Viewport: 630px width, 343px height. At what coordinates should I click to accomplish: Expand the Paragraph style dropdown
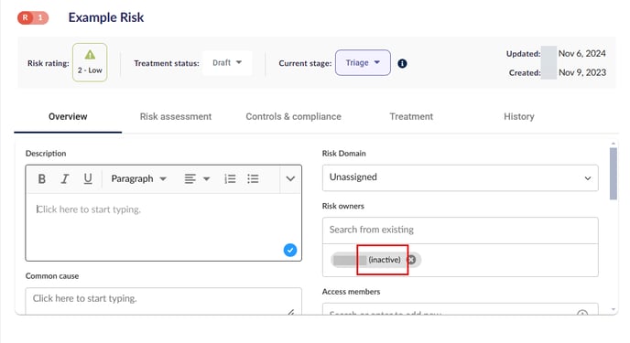tap(138, 179)
